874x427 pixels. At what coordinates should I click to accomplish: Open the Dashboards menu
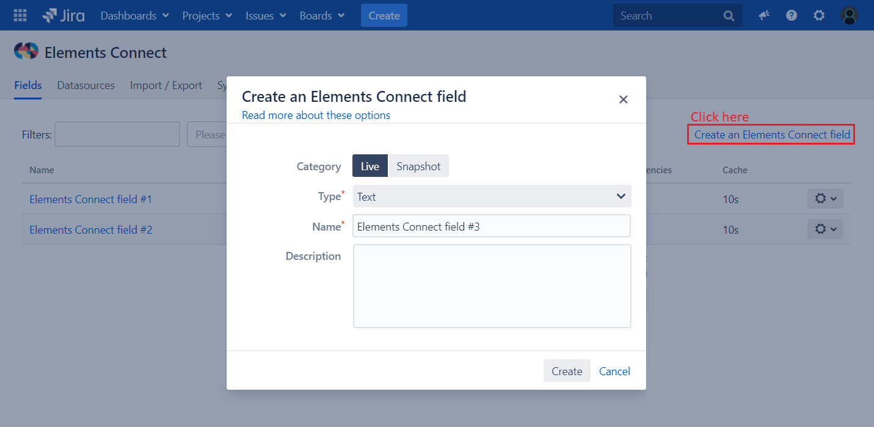pyautogui.click(x=134, y=16)
